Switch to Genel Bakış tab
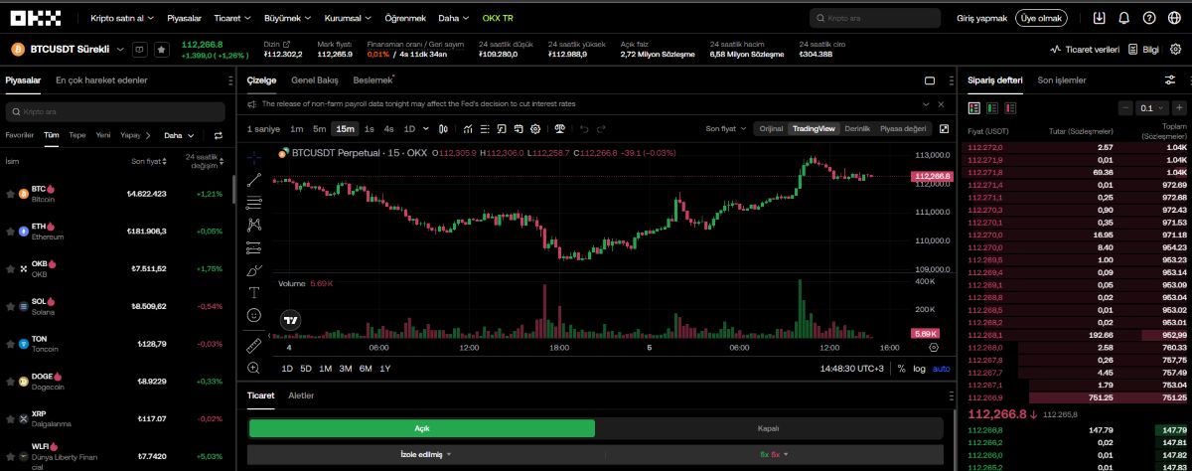 click(x=315, y=79)
